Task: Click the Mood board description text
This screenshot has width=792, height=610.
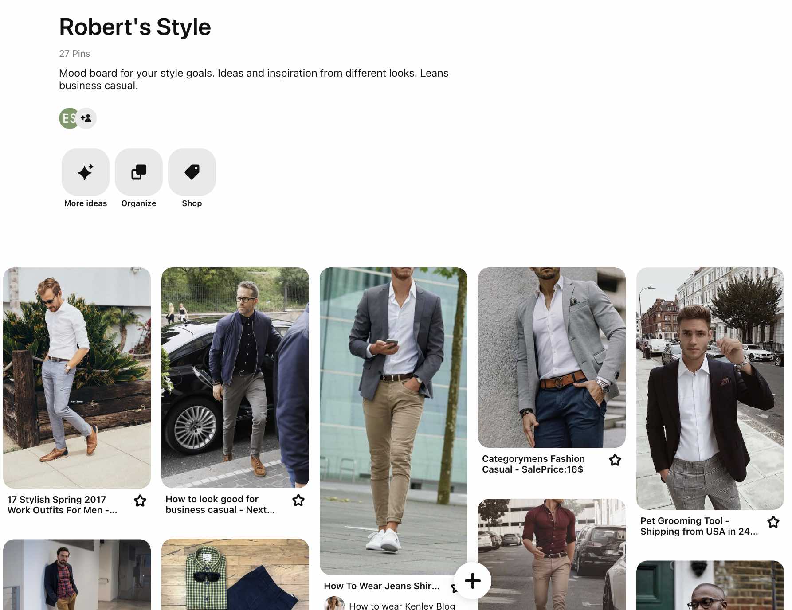Action: pyautogui.click(x=254, y=79)
